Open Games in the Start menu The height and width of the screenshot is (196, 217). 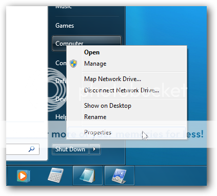[65, 26]
